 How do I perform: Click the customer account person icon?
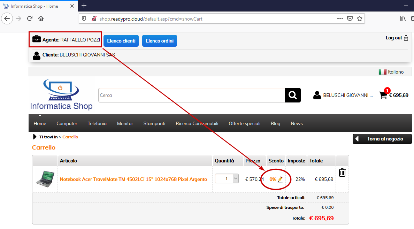tap(317, 95)
